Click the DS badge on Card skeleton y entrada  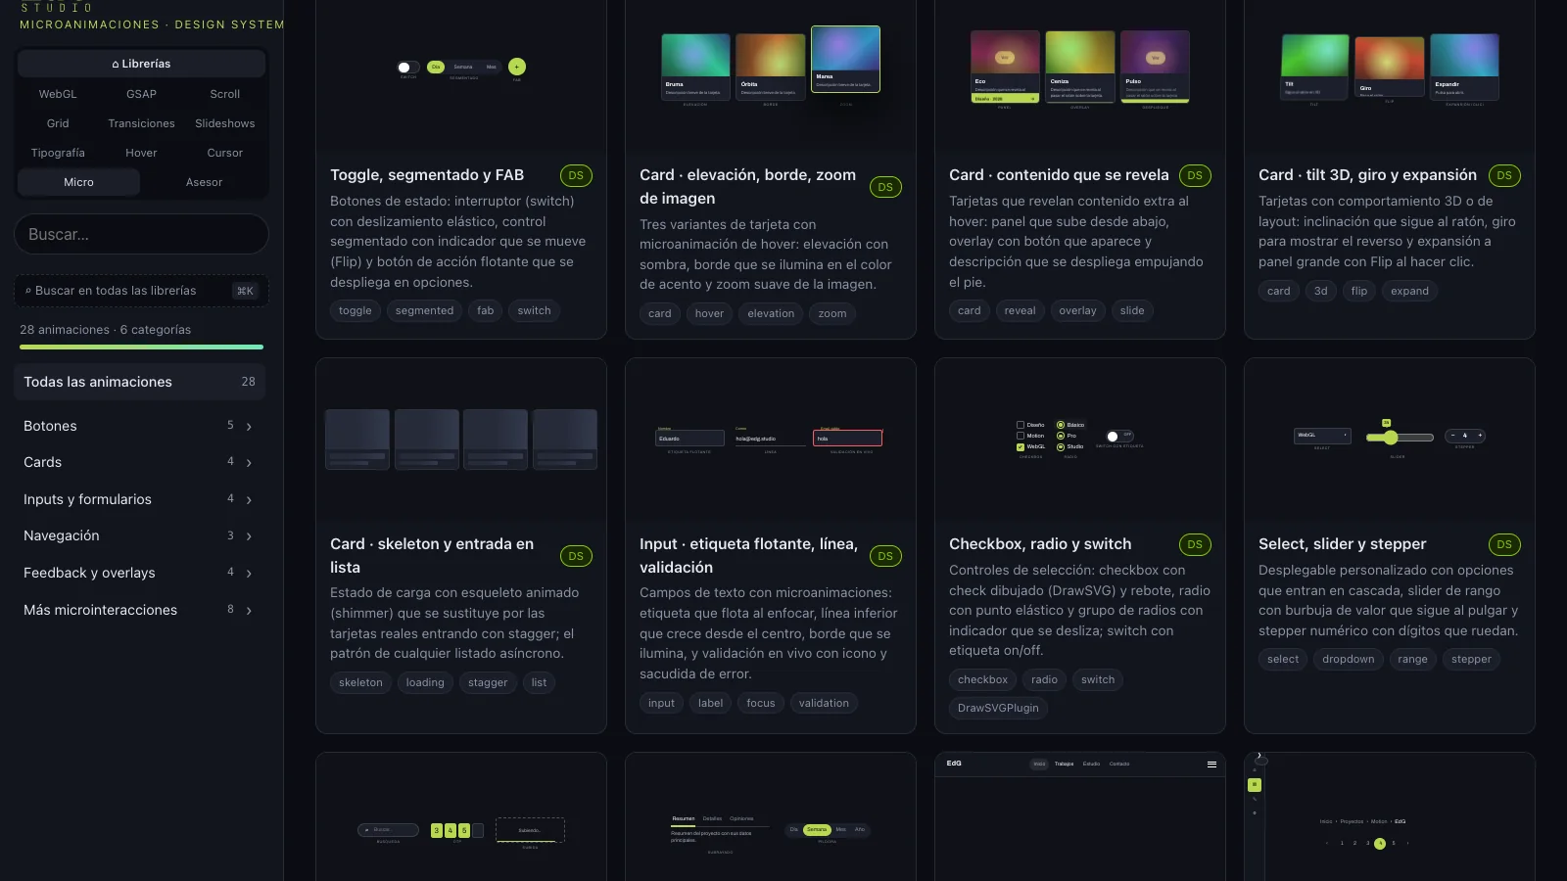576,556
